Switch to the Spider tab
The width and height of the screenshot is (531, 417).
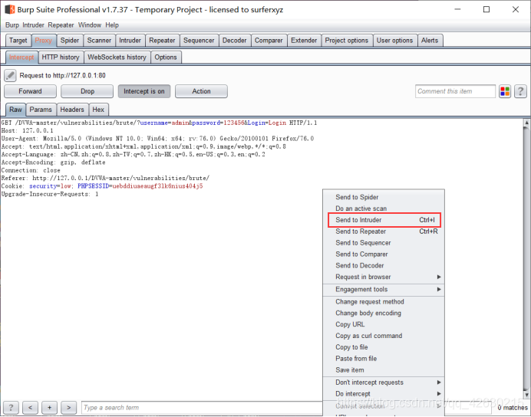(70, 41)
